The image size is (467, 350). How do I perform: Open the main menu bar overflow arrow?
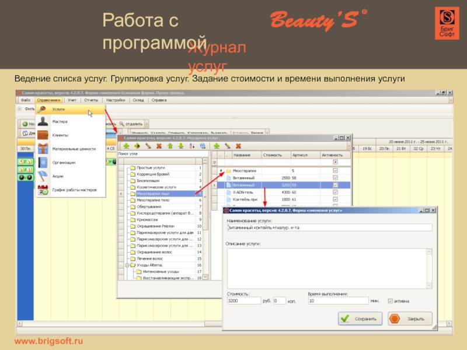tap(451, 100)
